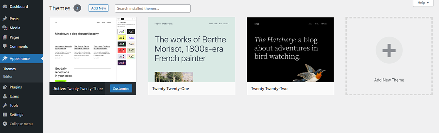Image resolution: width=439 pixels, height=133 pixels.
Task: Click the plus icon for Add New Theme
Action: (389, 51)
